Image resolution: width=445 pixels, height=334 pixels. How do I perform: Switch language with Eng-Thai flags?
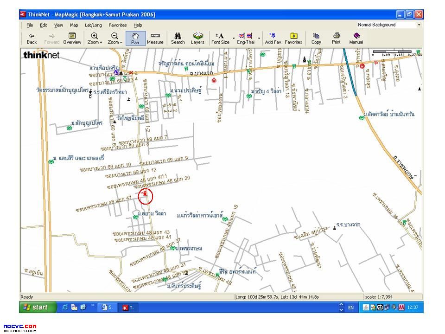coord(246,39)
